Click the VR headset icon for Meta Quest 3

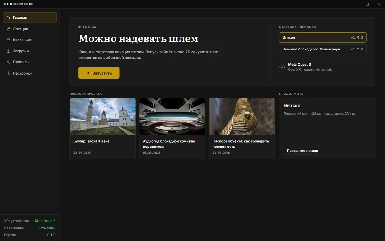pos(282,67)
